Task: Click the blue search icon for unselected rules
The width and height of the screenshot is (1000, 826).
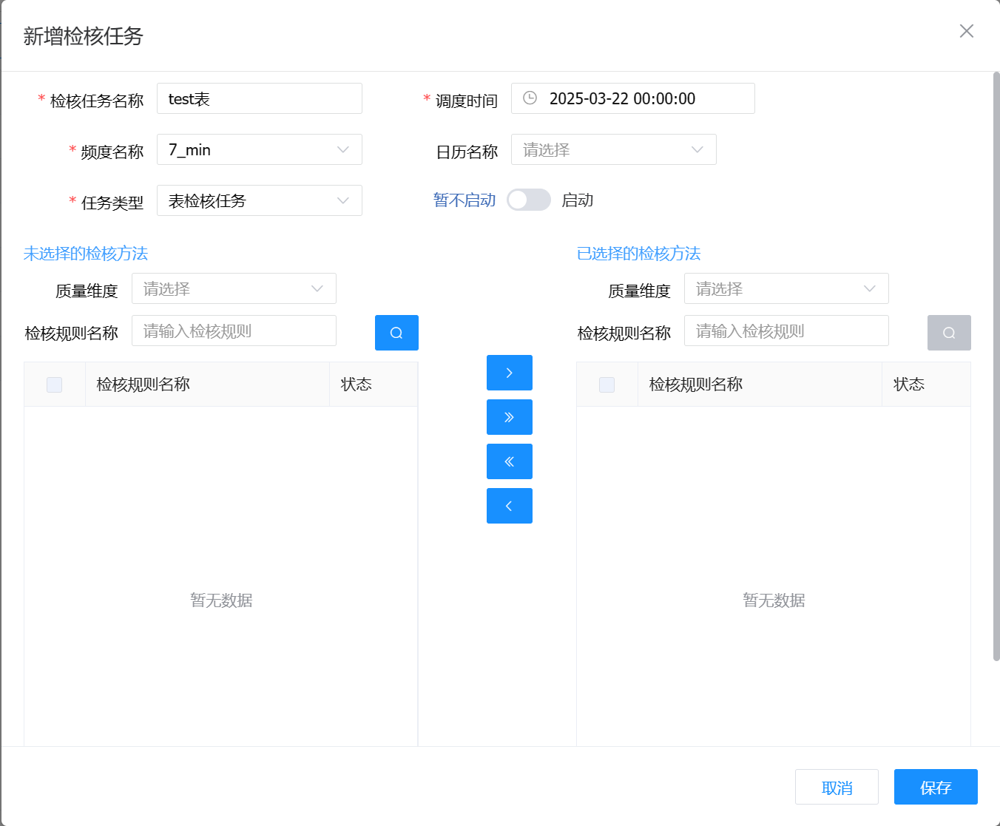Action: (396, 333)
